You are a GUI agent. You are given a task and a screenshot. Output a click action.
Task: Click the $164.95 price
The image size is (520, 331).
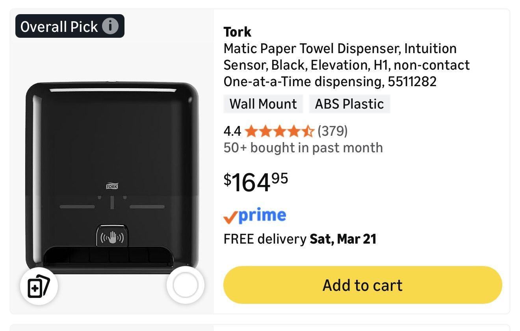pos(256,182)
